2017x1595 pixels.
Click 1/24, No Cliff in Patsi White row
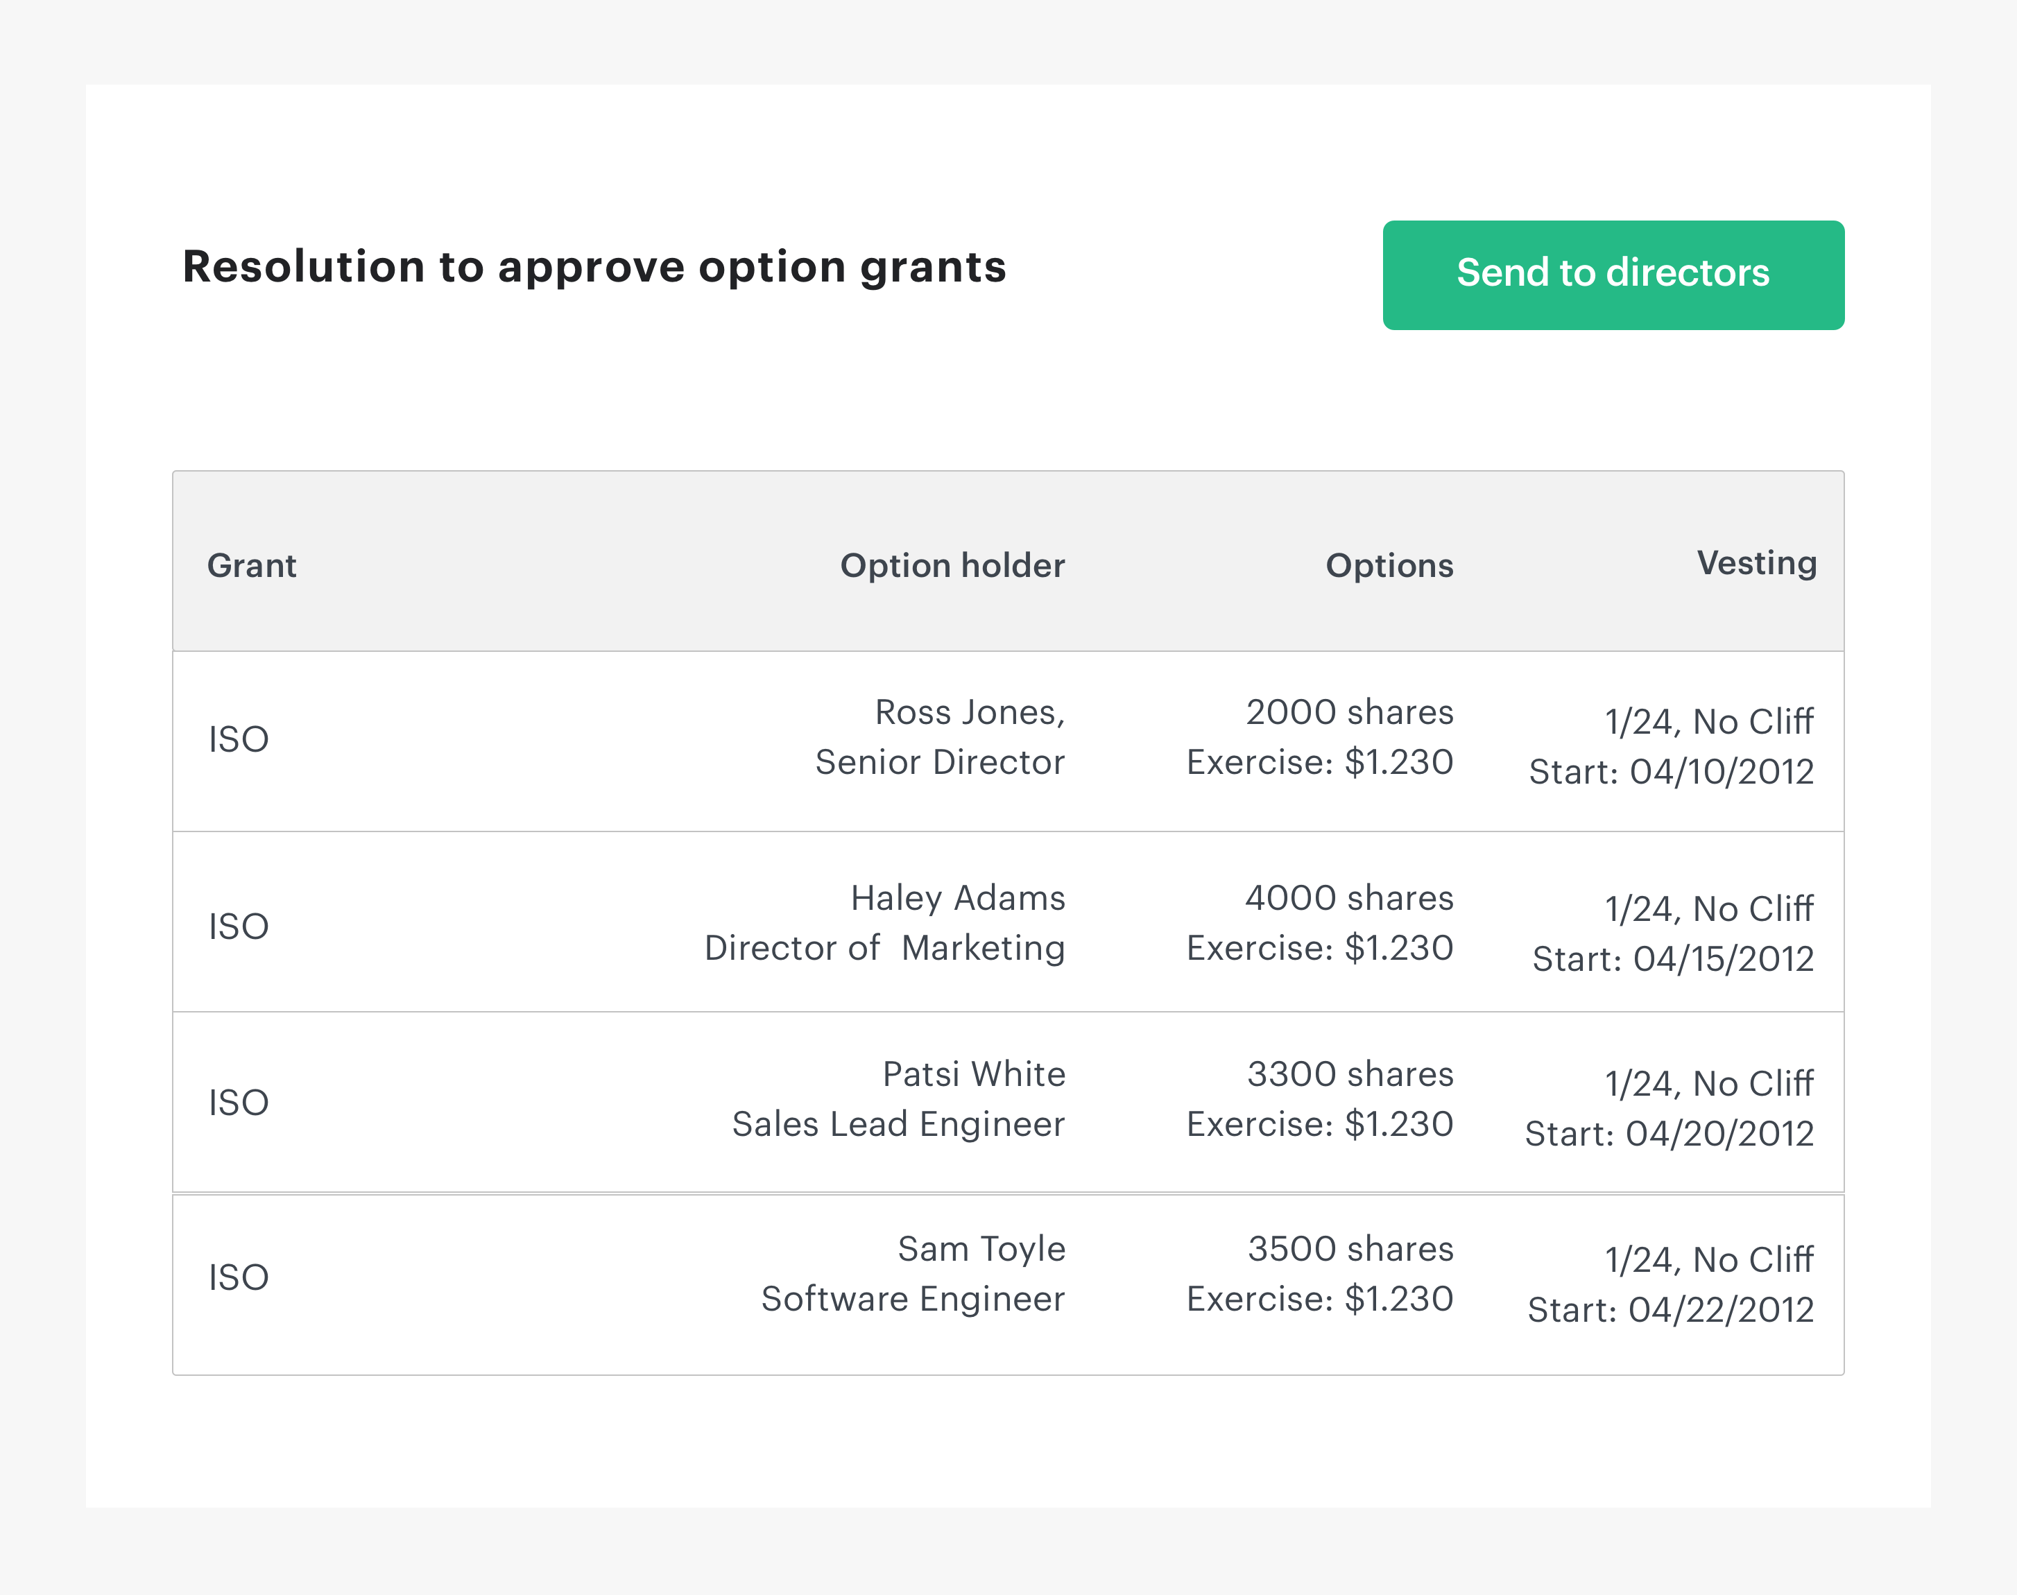tap(1709, 1084)
